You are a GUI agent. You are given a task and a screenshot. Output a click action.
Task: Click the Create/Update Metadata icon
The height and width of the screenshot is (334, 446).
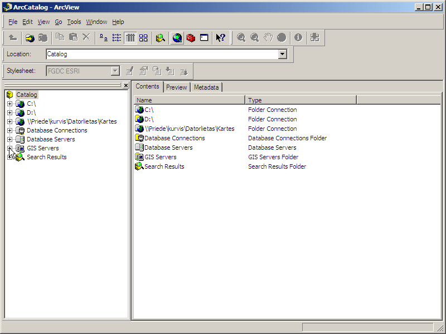[157, 71]
